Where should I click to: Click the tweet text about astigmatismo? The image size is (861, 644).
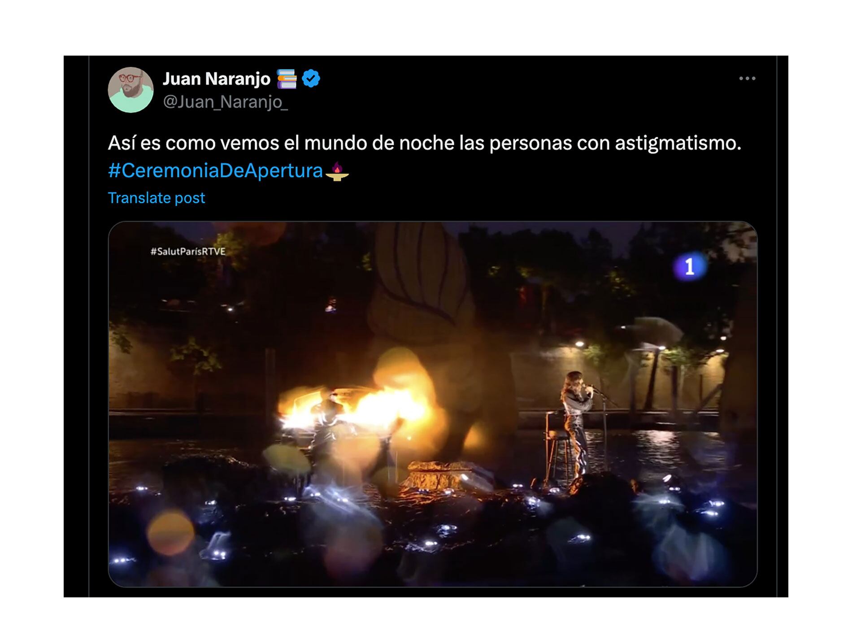pos(424,144)
